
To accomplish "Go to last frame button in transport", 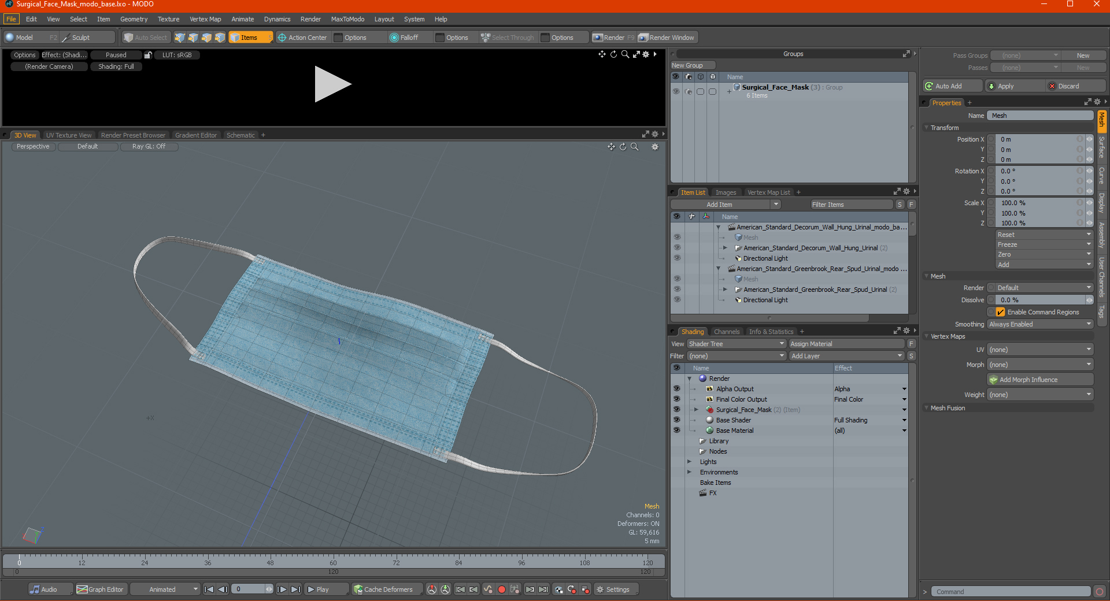I will (x=295, y=589).
